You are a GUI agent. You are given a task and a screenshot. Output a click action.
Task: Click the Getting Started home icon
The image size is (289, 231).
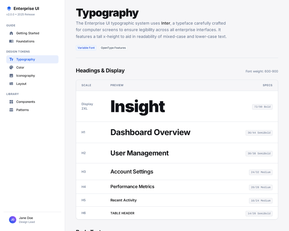pos(11,33)
